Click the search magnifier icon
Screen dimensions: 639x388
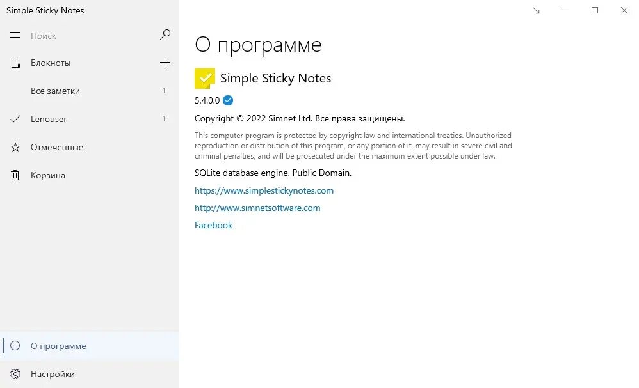pos(165,35)
